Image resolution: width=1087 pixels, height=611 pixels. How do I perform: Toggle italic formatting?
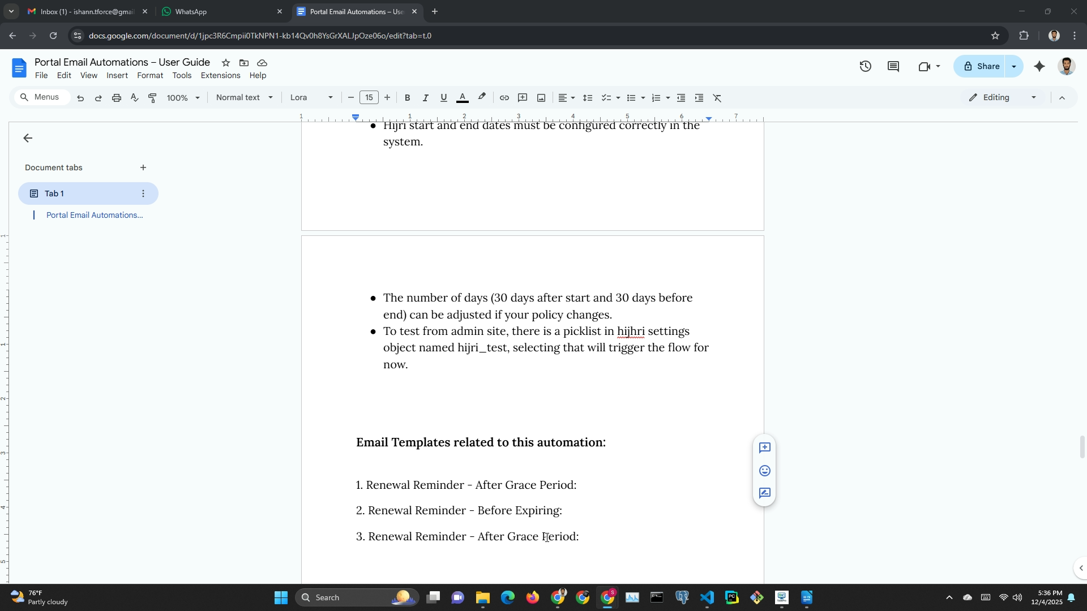point(425,98)
